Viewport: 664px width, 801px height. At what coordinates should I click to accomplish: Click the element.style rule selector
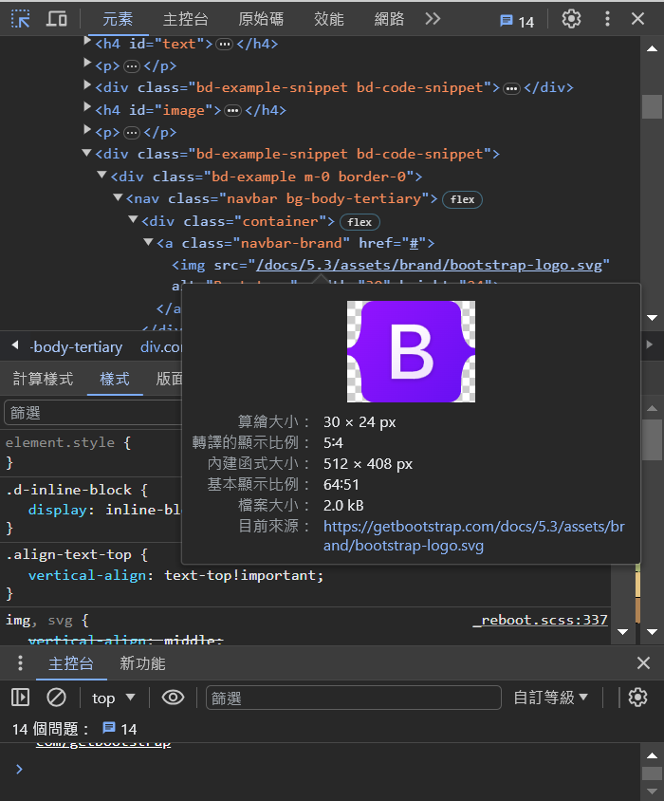tap(60, 442)
